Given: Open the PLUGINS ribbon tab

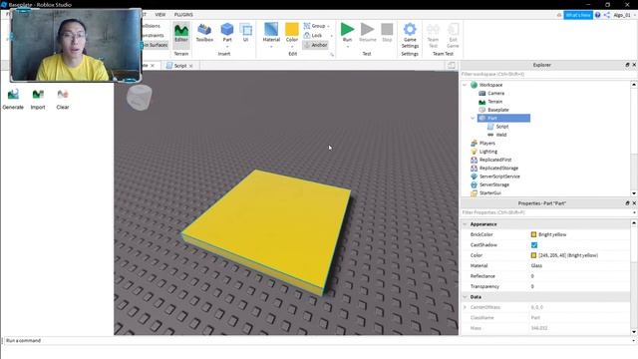Looking at the screenshot, I should pyautogui.click(x=183, y=15).
